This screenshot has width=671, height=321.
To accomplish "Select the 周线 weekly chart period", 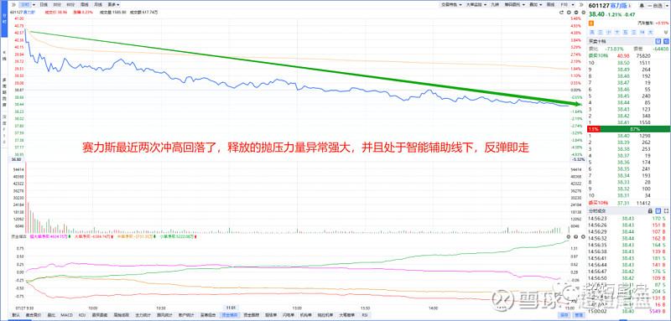I will click(x=85, y=5).
